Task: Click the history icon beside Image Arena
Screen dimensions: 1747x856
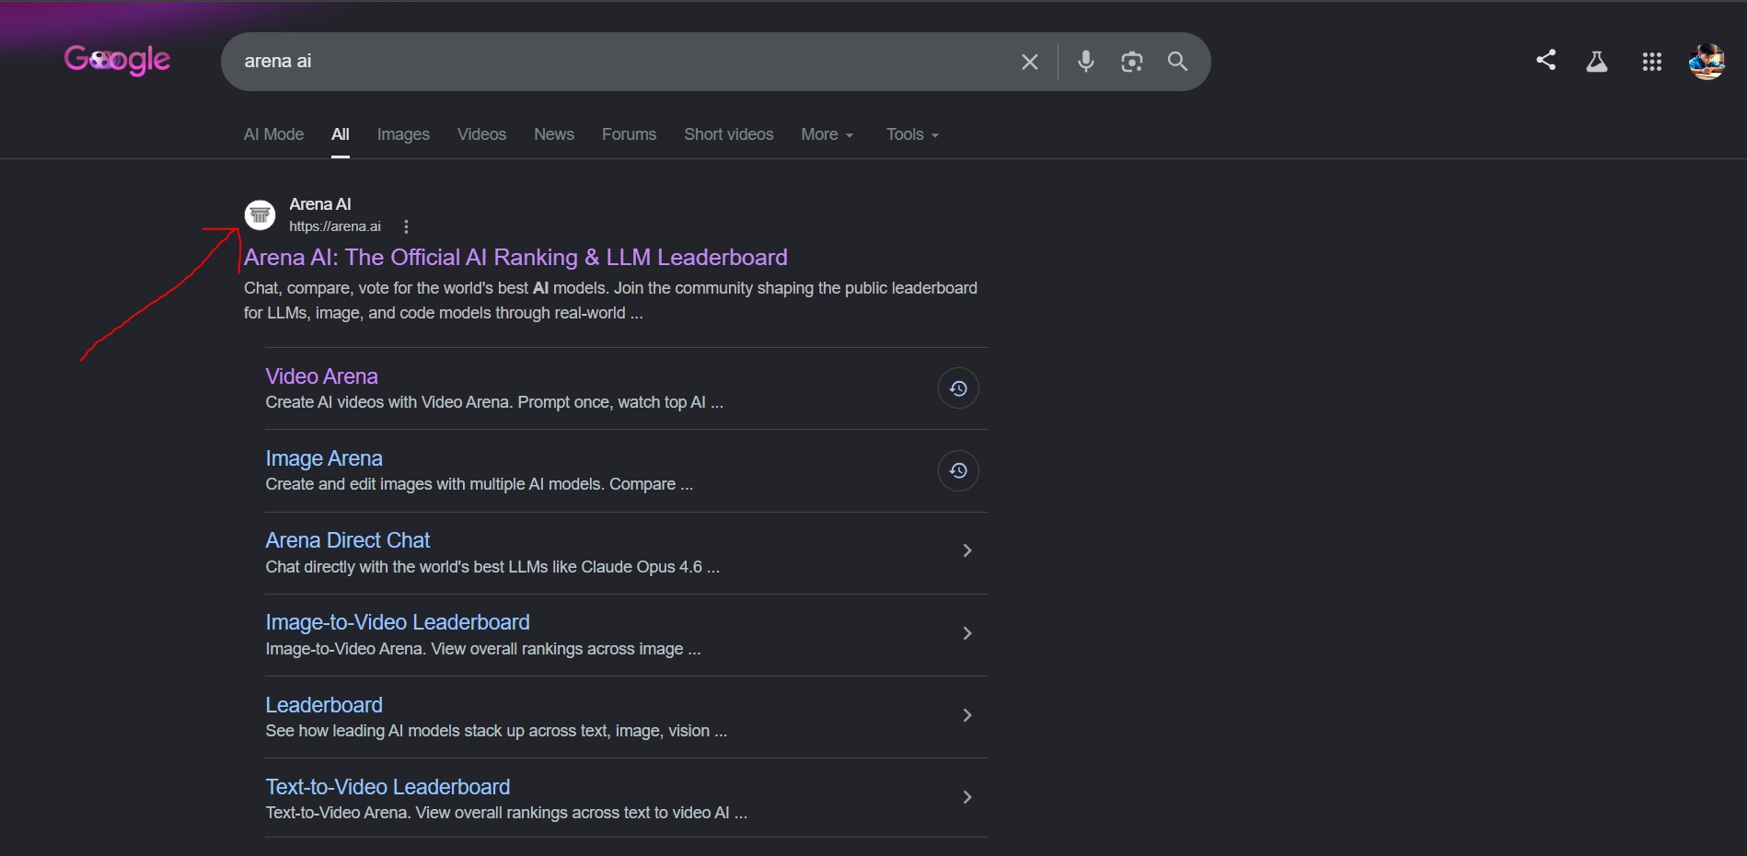Action: coord(958,471)
